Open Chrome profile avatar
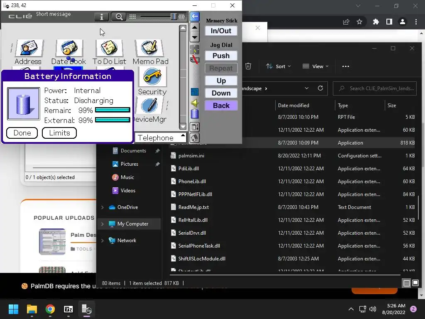 pos(403,22)
